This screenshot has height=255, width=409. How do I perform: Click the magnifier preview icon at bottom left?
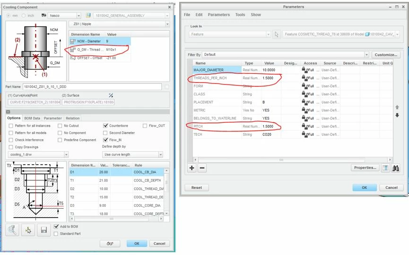click(x=12, y=230)
